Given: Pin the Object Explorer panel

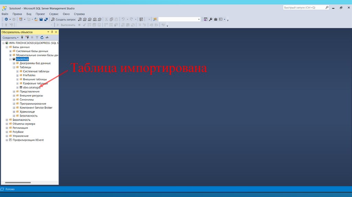Looking at the screenshot, I should pyautogui.click(x=52, y=32).
